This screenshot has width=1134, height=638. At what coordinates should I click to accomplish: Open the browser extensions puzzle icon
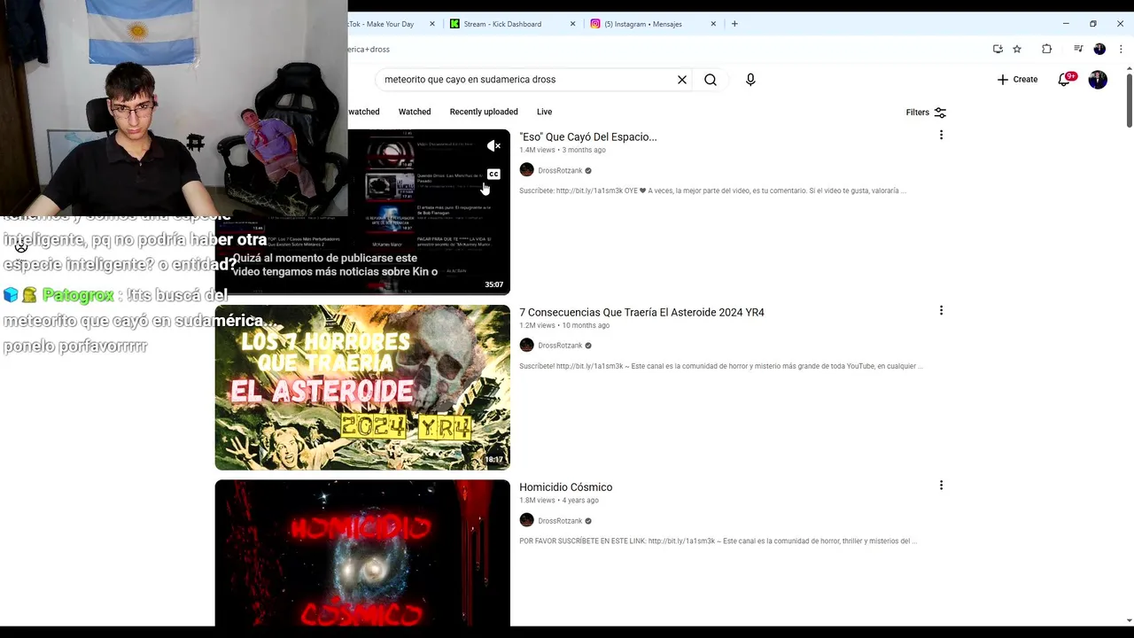coord(1046,49)
